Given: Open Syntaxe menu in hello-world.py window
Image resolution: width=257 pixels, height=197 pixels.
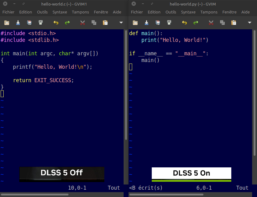Looking at the screenshot, I should (x=188, y=12).
